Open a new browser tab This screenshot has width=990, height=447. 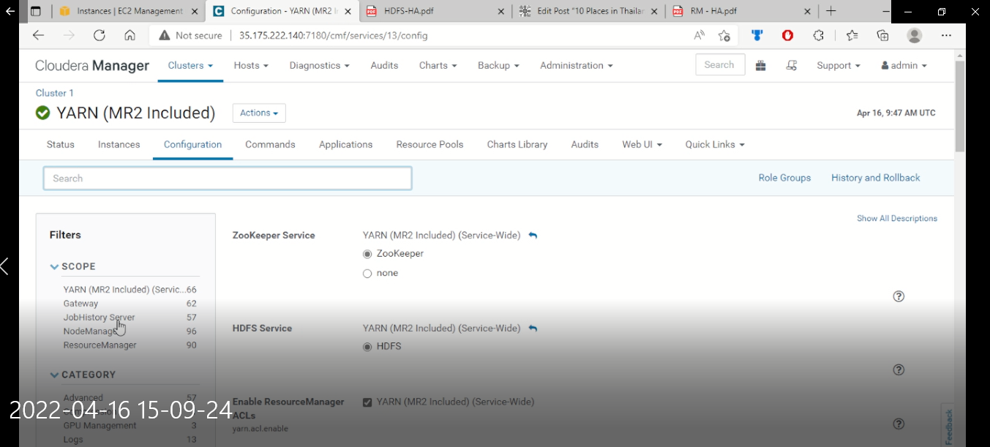tap(831, 11)
